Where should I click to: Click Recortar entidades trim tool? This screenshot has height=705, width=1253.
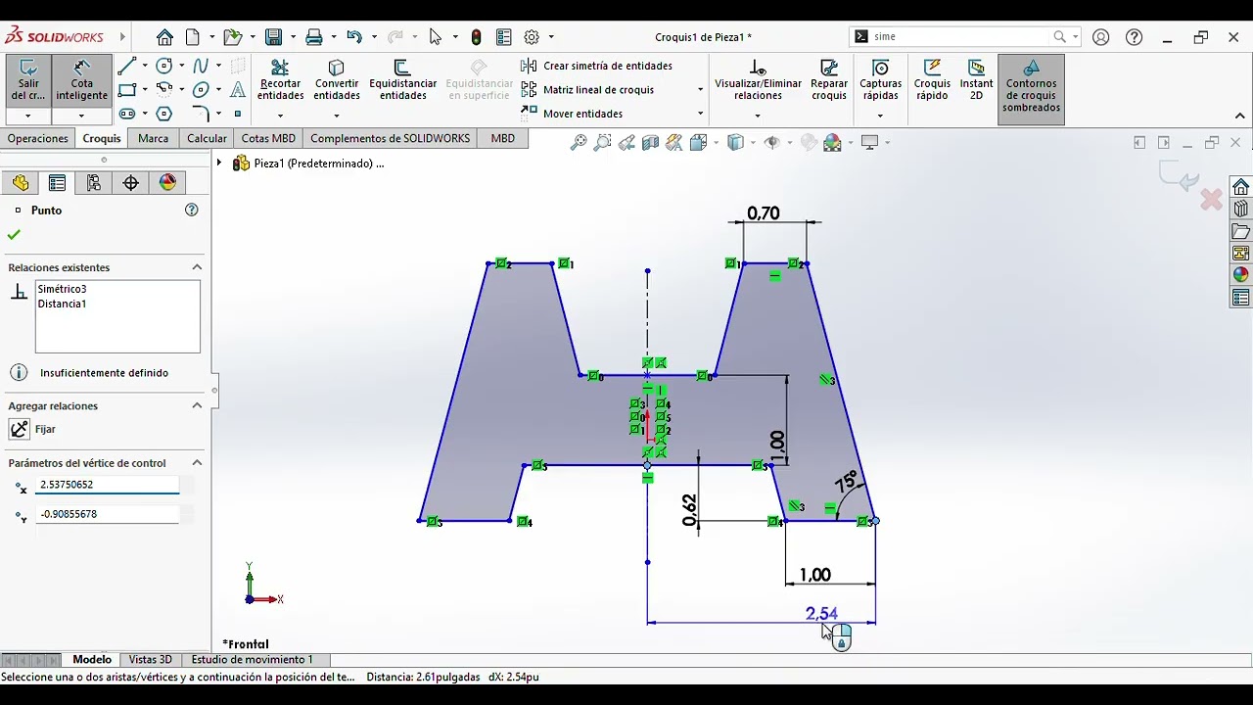pyautogui.click(x=280, y=79)
